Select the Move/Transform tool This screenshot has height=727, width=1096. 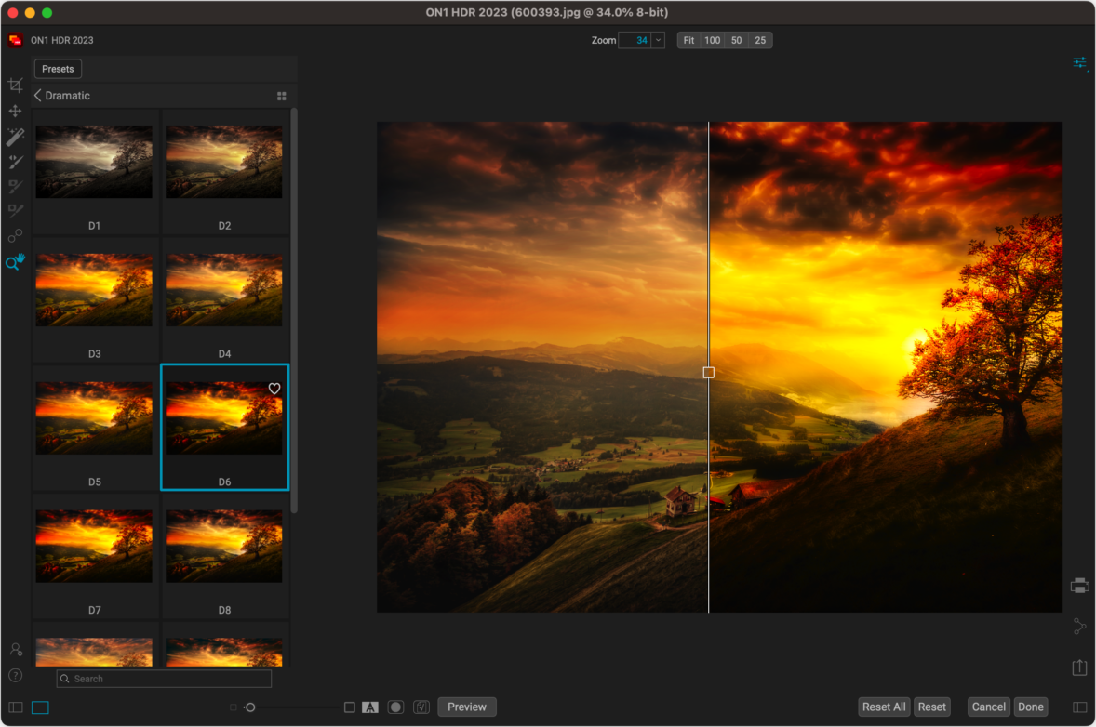pyautogui.click(x=15, y=112)
